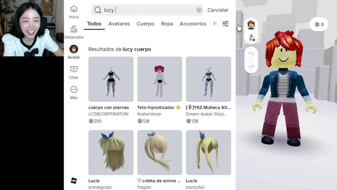Image resolution: width=337 pixels, height=190 pixels.
Task: Open the YK2 Muñeca thumbnail
Action: tap(209, 79)
